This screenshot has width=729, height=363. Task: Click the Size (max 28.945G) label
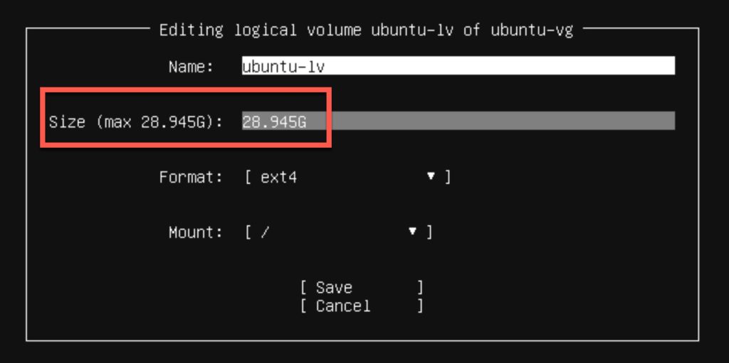pyautogui.click(x=136, y=123)
